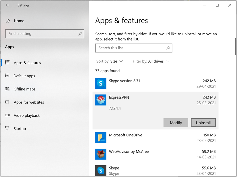237x177 pixels.
Task: Open the Sort by Size dropdown
Action: pos(109,61)
